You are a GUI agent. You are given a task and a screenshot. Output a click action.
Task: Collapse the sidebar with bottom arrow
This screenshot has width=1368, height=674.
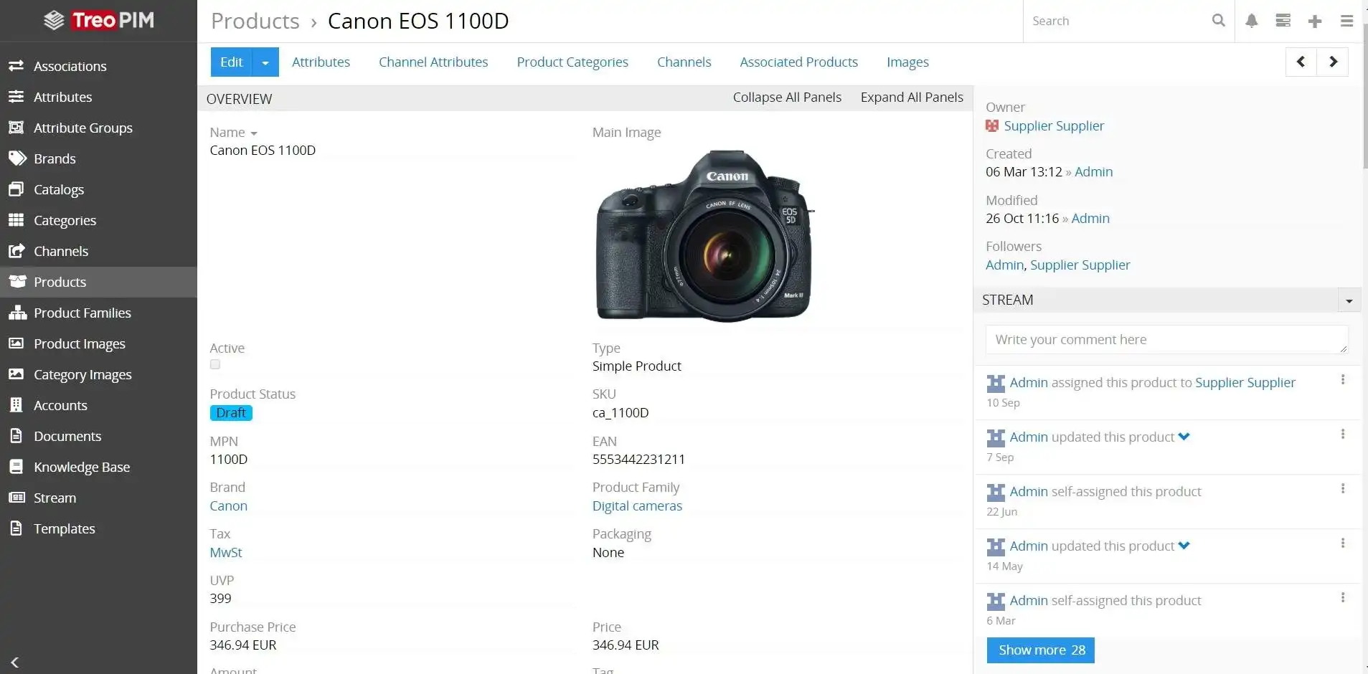pyautogui.click(x=15, y=663)
